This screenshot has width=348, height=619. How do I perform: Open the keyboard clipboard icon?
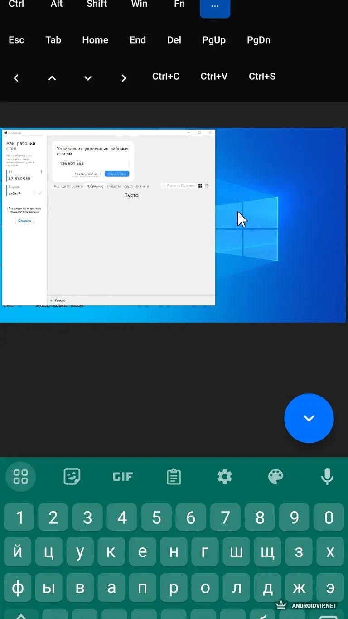174,477
